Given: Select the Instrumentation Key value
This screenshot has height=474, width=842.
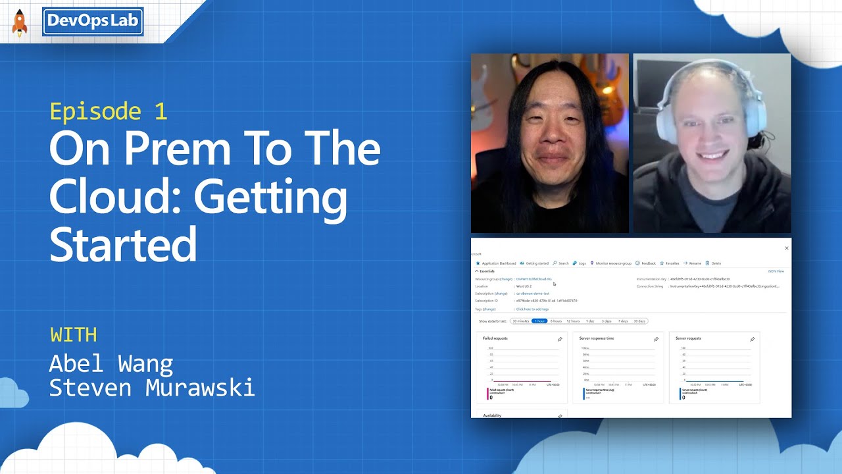Looking at the screenshot, I should click(x=700, y=279).
